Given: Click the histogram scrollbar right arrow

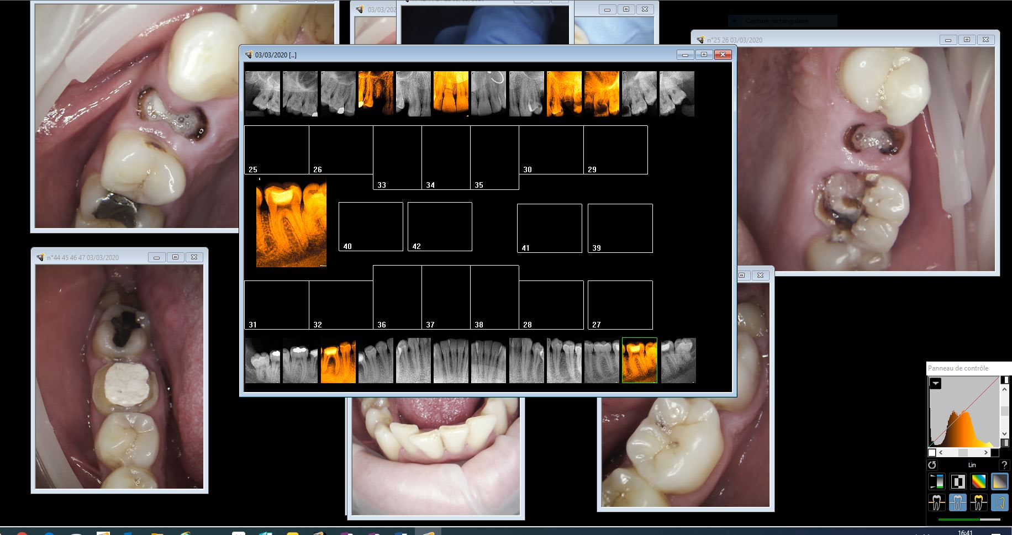Looking at the screenshot, I should pyautogui.click(x=986, y=453).
